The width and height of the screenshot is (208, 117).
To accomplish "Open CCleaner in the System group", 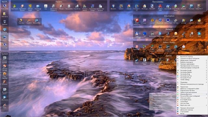I will (5, 82).
